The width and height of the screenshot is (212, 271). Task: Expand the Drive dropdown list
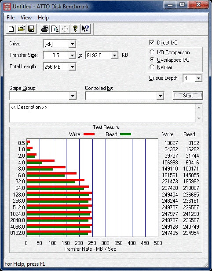coord(72,44)
